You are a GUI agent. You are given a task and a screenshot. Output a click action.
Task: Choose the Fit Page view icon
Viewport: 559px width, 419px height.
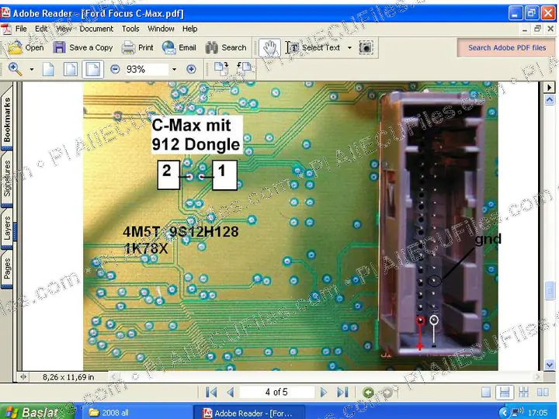(x=70, y=69)
